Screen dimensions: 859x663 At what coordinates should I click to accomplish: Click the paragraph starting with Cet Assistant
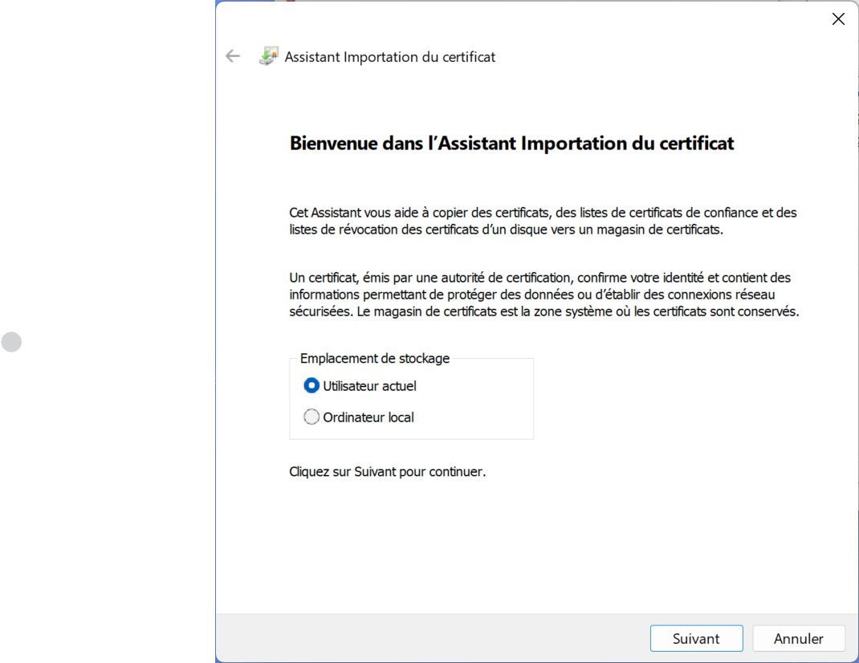point(543,221)
